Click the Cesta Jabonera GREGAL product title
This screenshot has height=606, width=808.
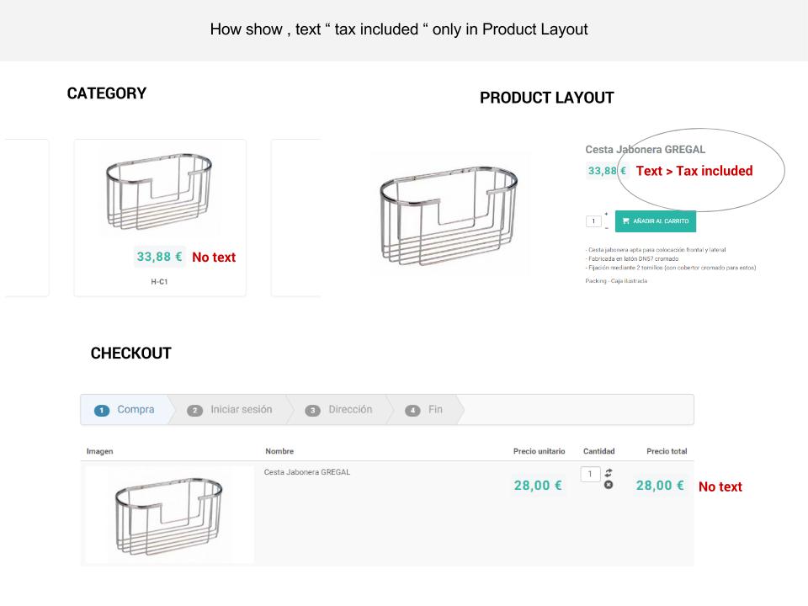(x=646, y=150)
